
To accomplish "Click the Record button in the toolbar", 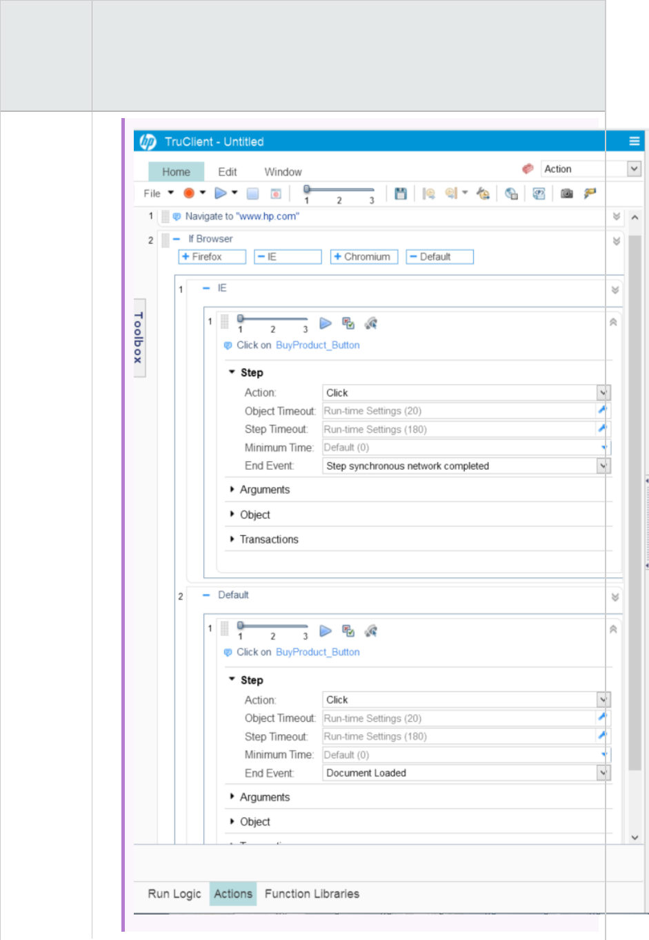I will pos(188,193).
